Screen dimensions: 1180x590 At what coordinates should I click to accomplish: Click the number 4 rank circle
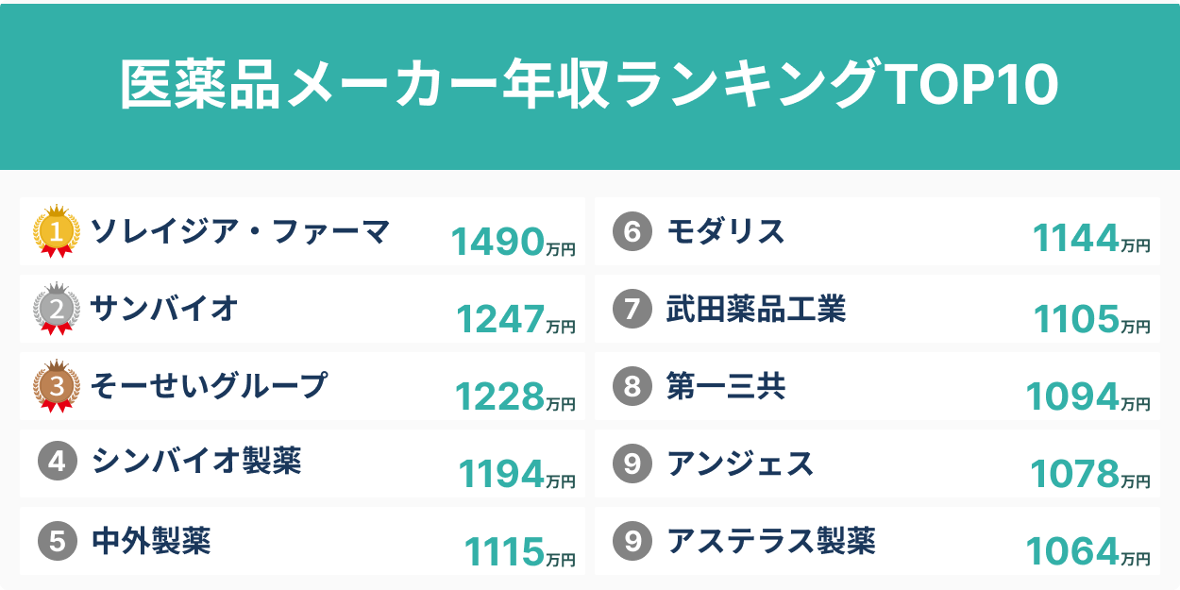point(57,463)
